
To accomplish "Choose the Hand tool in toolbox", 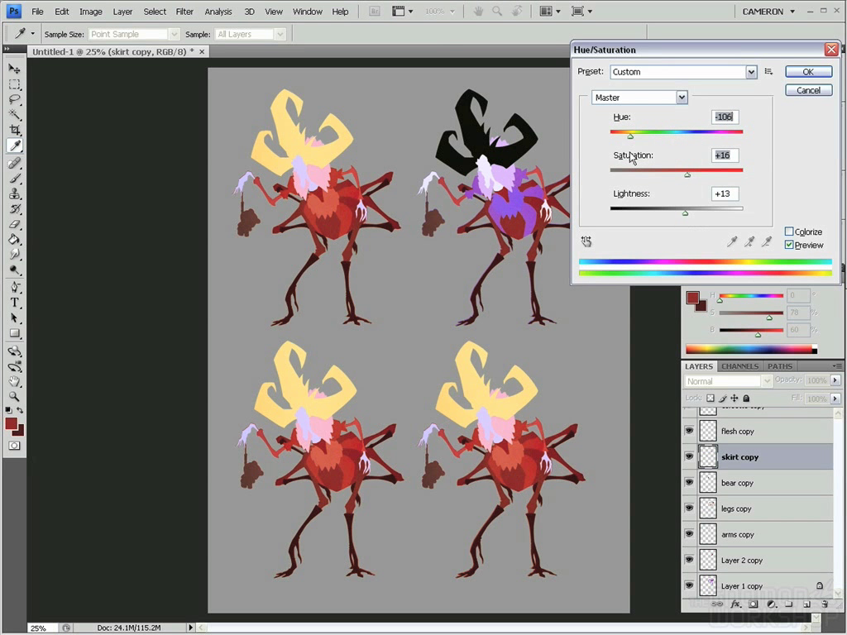I will pyautogui.click(x=15, y=381).
